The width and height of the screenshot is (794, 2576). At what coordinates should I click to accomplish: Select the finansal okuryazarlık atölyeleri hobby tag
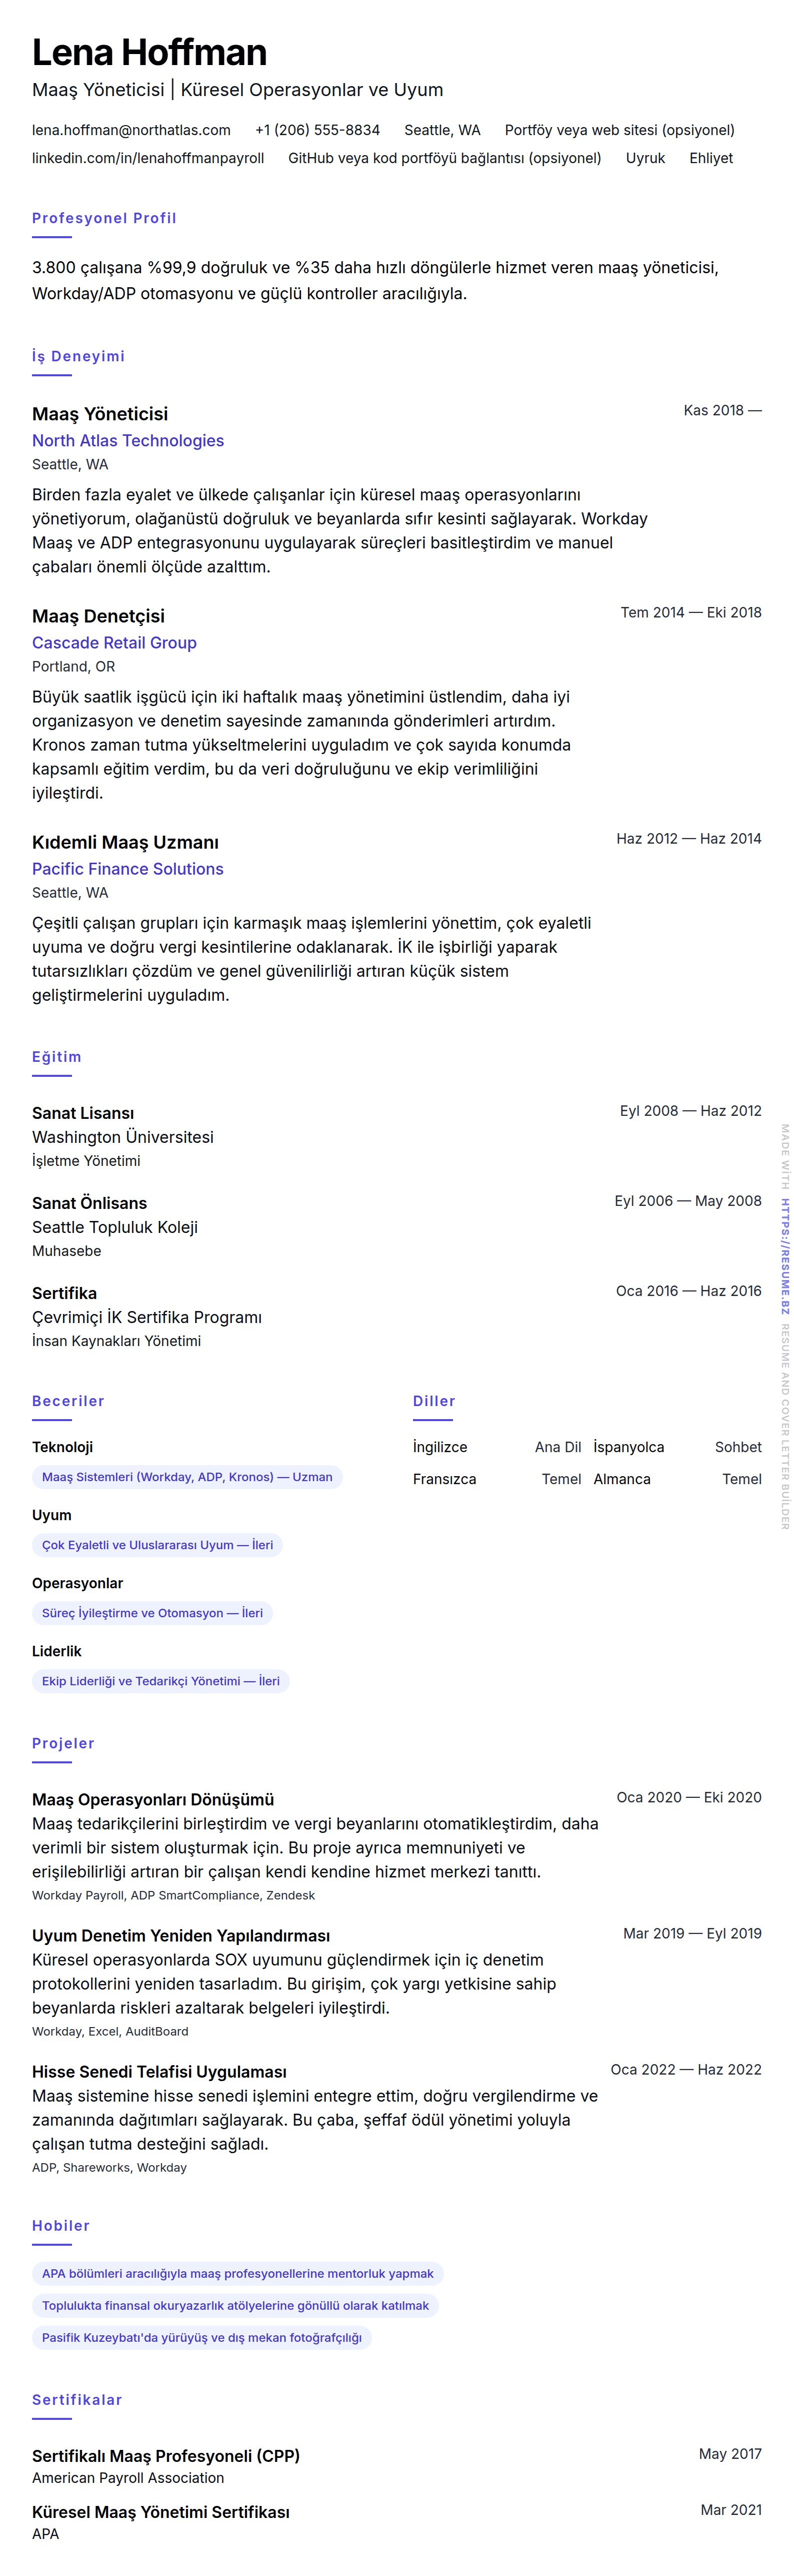click(234, 2306)
